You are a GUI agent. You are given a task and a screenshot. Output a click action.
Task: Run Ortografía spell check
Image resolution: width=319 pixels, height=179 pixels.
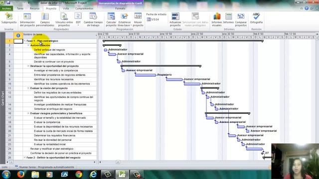[x=256, y=18]
